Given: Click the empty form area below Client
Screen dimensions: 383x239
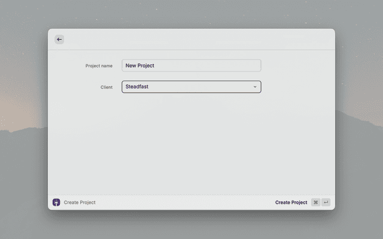Looking at the screenshot, I should 191,143.
